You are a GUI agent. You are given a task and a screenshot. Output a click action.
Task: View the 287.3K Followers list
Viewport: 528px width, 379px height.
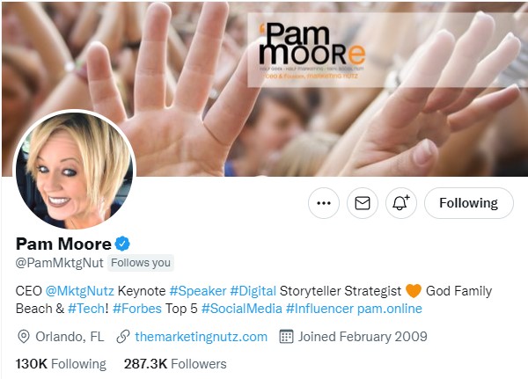[x=175, y=364]
